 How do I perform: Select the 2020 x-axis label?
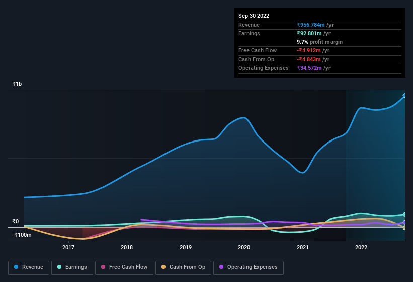244,247
